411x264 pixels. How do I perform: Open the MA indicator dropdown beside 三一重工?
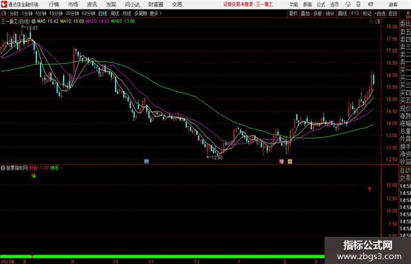(34, 21)
